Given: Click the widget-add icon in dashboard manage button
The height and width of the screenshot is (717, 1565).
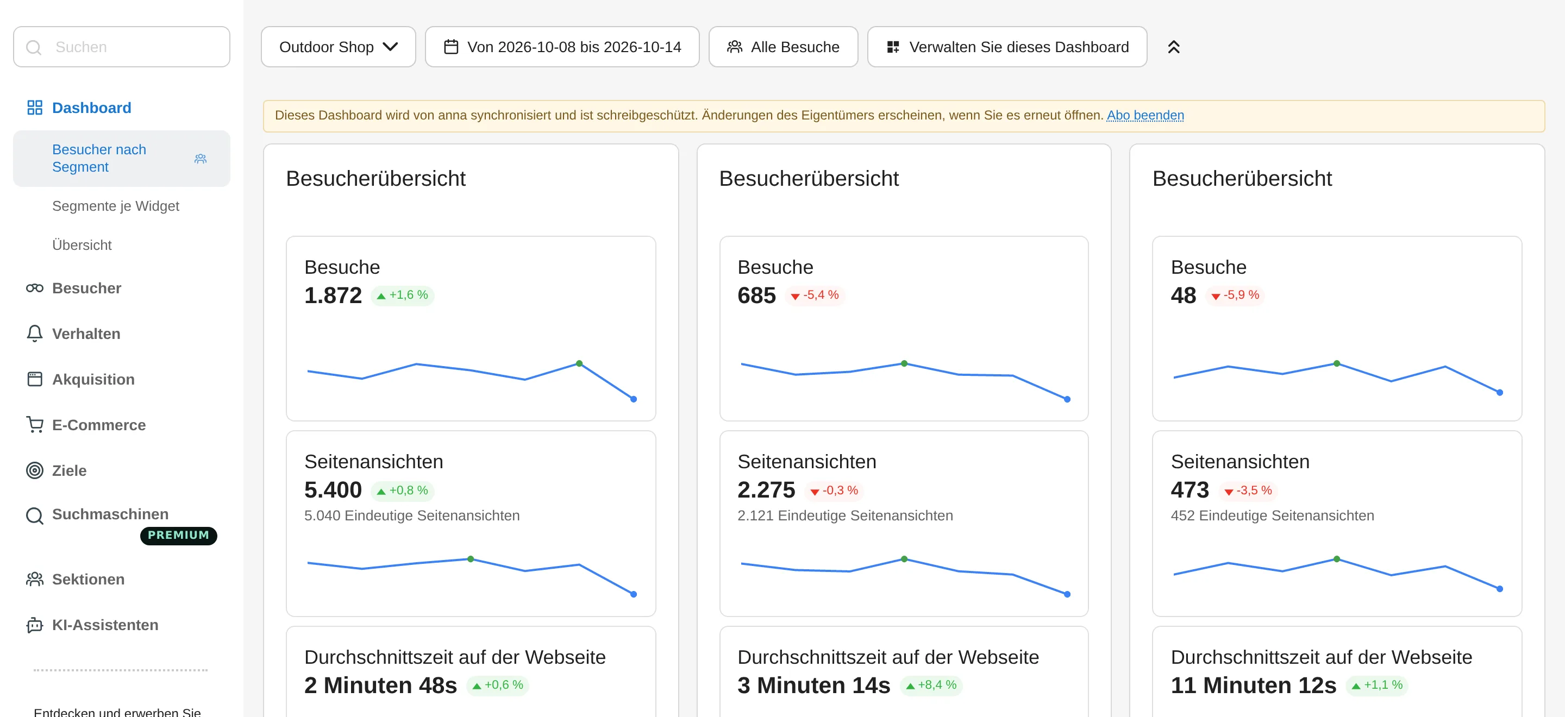Looking at the screenshot, I should (892, 47).
